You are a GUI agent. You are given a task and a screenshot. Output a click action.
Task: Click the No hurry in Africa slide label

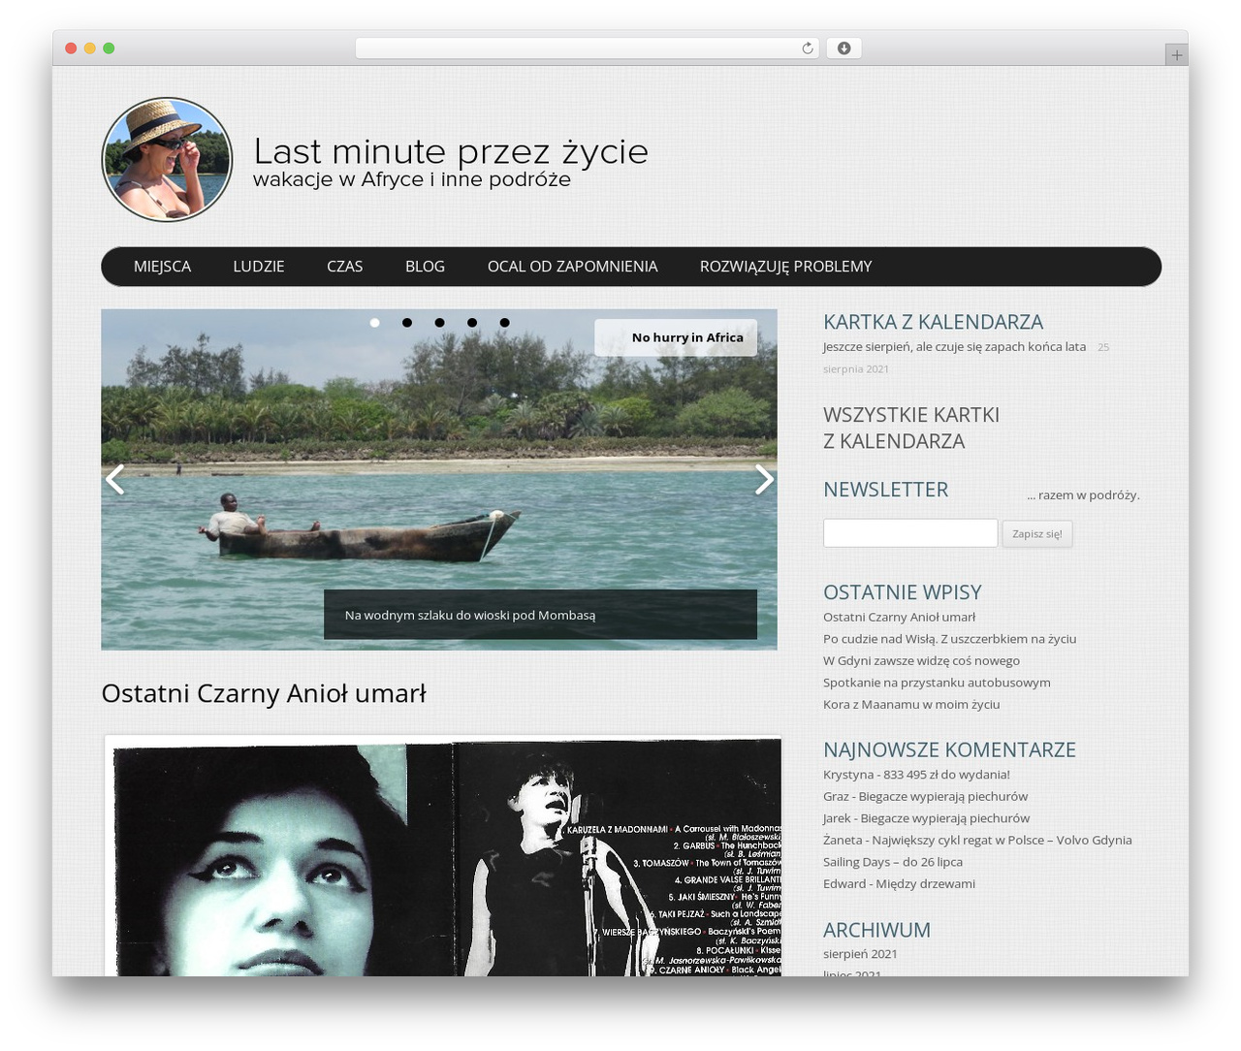[676, 337]
